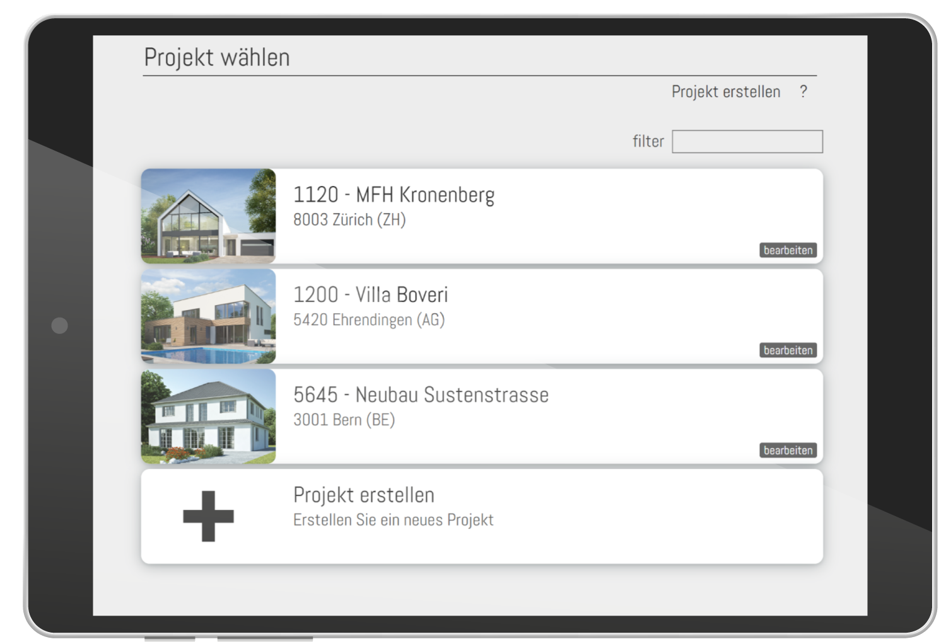Choose the Neubau Sustenstrasse house photo
The height and width of the screenshot is (644, 946).
208,417
